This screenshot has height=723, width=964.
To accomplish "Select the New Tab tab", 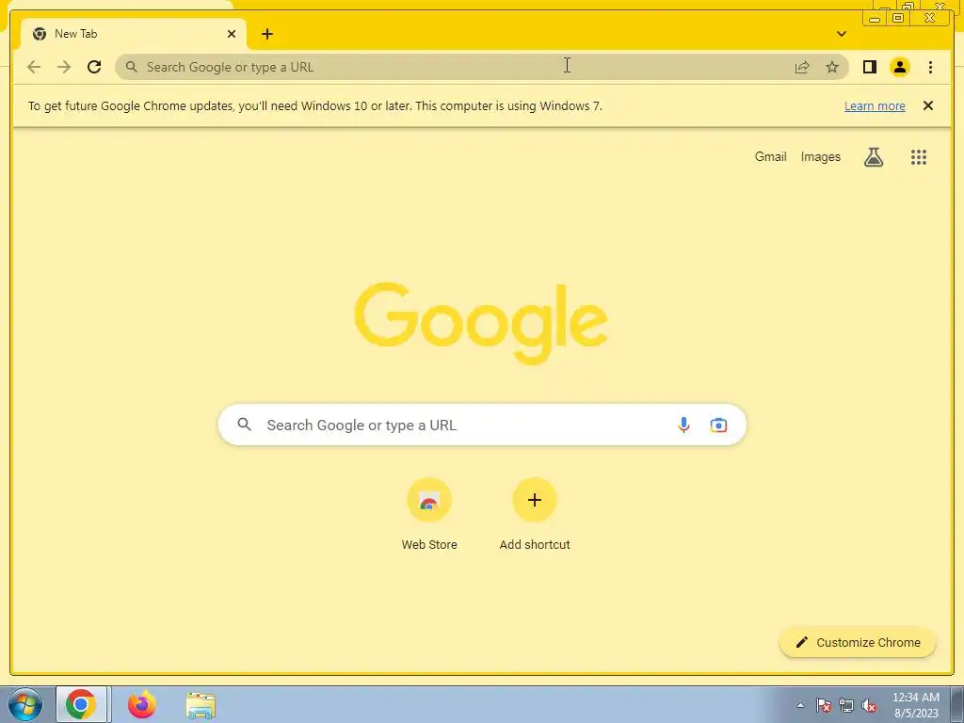I will tap(134, 34).
